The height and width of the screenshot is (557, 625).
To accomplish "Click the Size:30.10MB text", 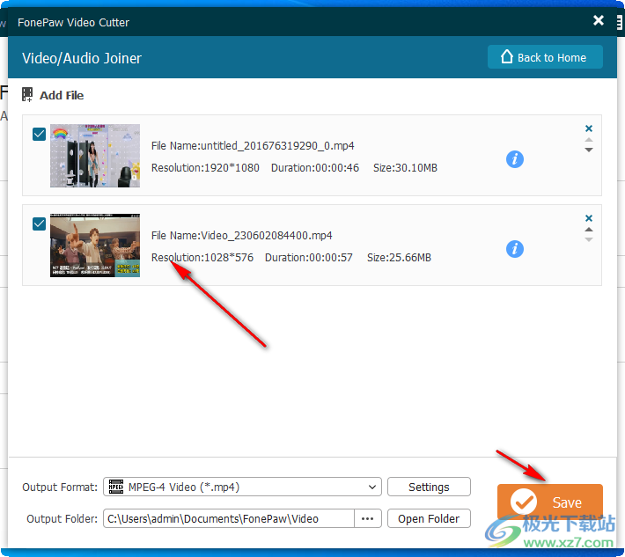I will click(x=405, y=168).
